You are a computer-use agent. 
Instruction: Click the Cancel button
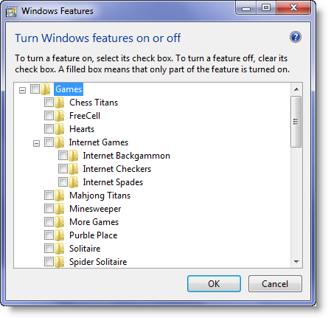click(x=275, y=283)
